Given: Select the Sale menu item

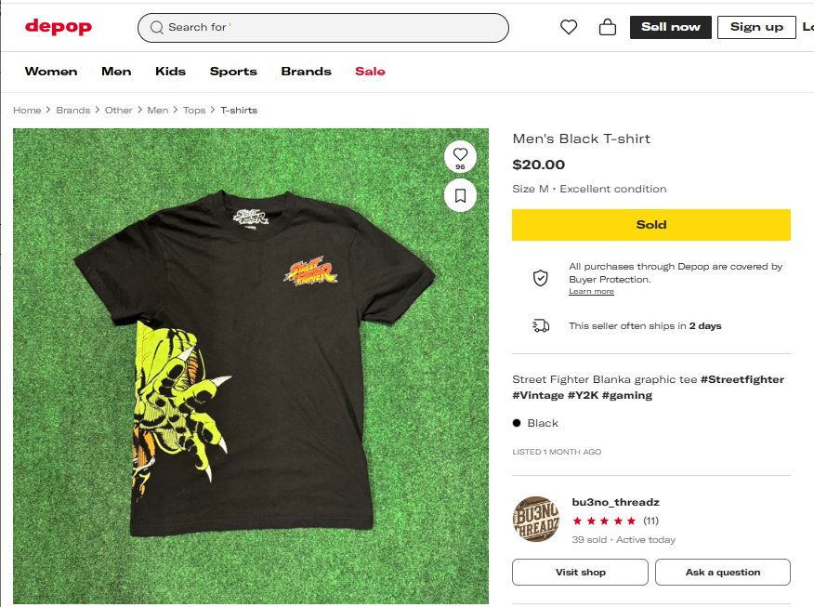Looking at the screenshot, I should point(370,72).
